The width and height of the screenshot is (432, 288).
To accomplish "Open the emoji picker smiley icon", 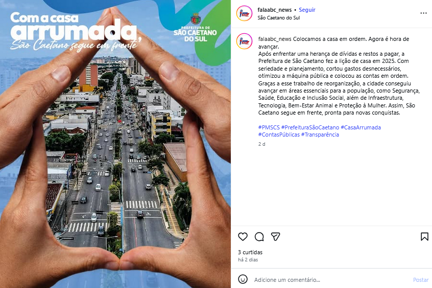I will click(243, 279).
